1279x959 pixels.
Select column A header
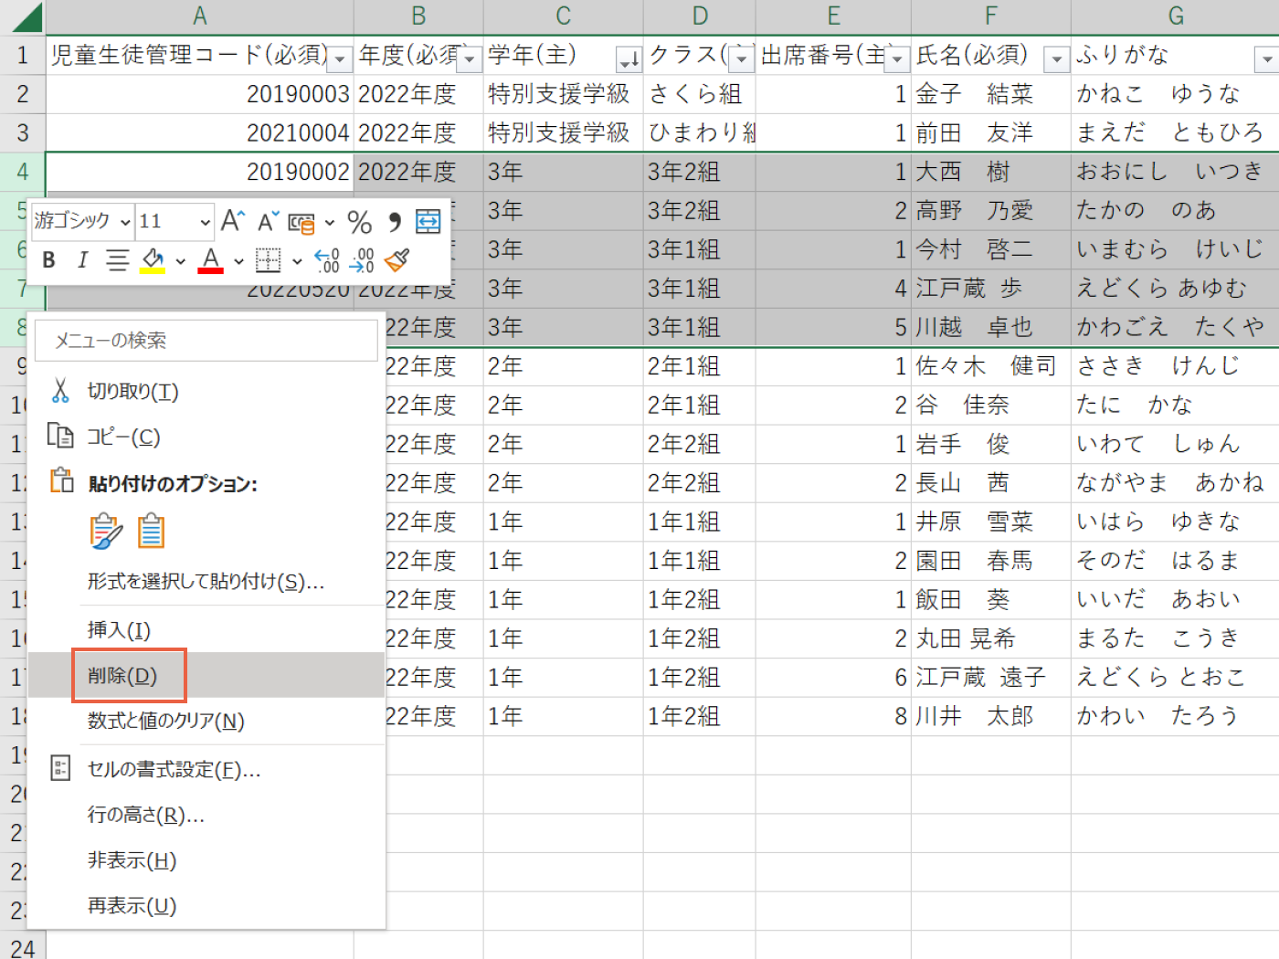200,16
